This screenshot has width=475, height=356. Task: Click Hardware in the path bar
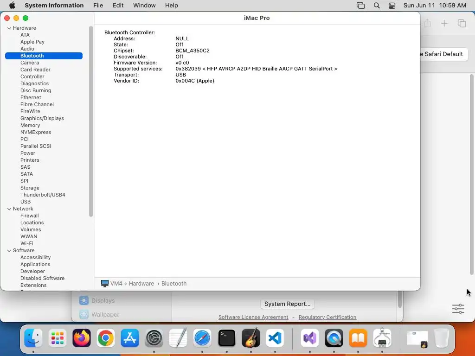tap(141, 284)
